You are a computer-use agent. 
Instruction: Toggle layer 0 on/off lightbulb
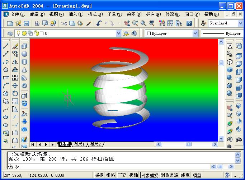tap(18, 33)
